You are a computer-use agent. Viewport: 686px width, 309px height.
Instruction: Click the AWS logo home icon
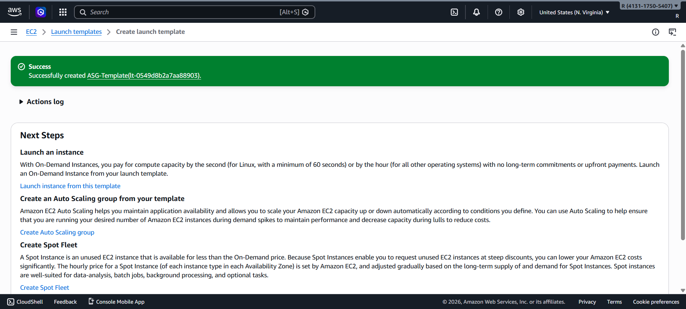[15, 12]
